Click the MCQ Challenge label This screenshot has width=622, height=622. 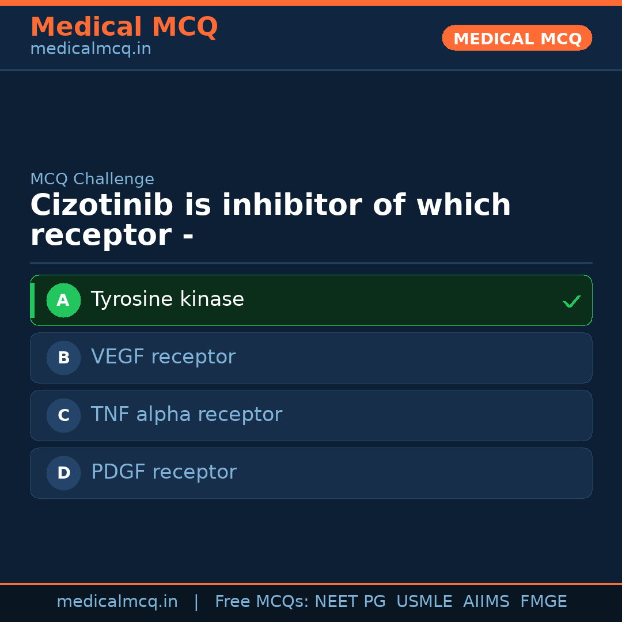[x=92, y=179]
